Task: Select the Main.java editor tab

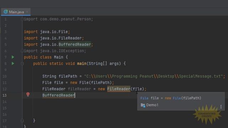Action: [16, 12]
